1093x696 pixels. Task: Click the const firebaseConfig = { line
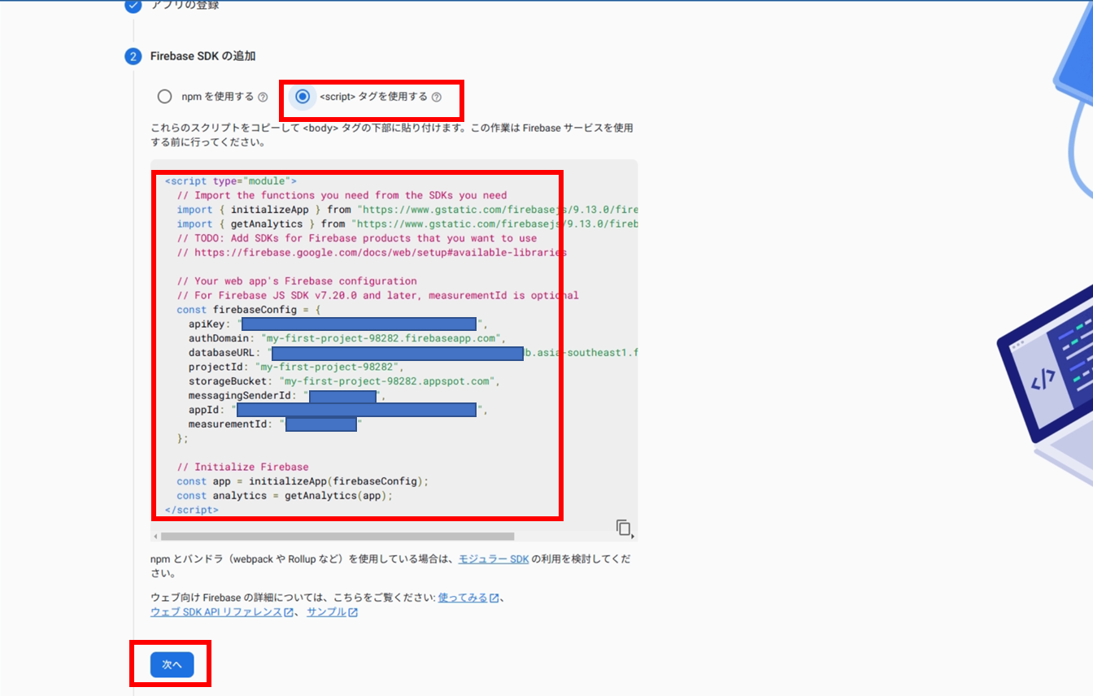pos(249,310)
